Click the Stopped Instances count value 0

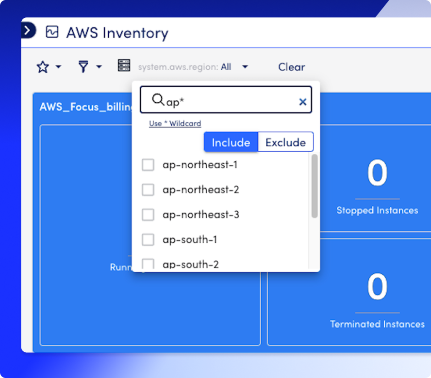pos(377,173)
